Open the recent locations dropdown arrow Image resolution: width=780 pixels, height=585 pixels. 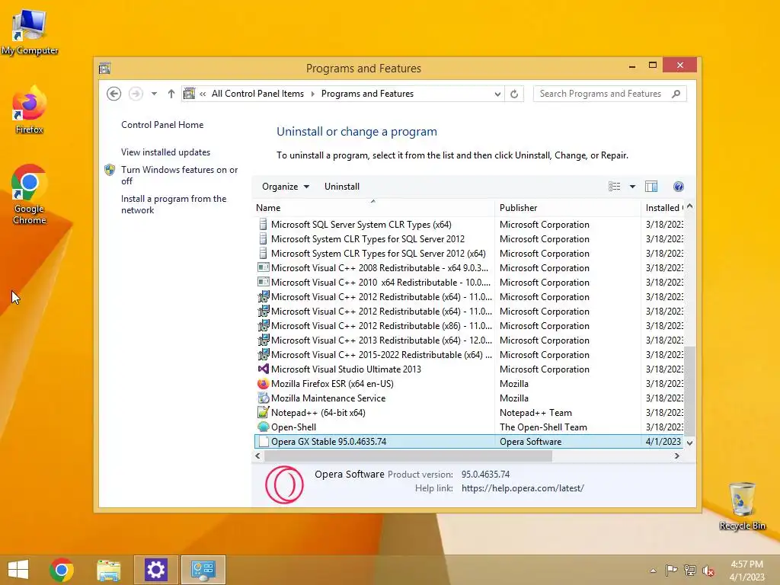pyautogui.click(x=154, y=94)
